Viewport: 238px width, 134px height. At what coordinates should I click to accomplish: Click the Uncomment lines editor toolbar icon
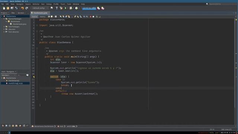pos(100,16)
